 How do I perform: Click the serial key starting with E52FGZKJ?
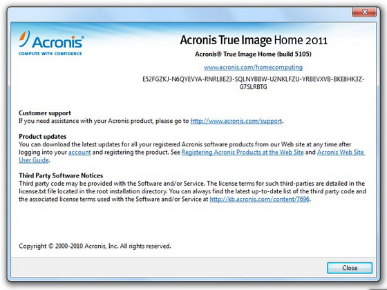(253, 83)
